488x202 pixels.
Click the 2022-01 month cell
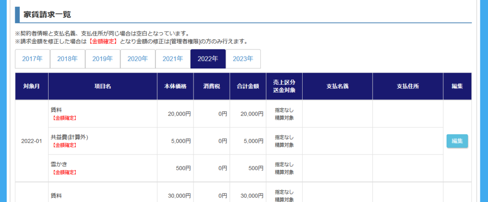click(32, 141)
